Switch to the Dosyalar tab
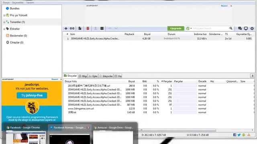 pyautogui.click(x=70, y=76)
